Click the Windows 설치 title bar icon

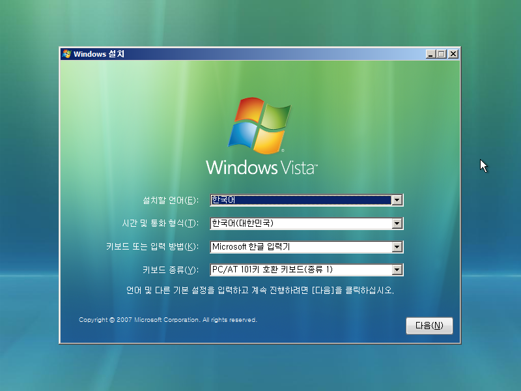tap(67, 54)
